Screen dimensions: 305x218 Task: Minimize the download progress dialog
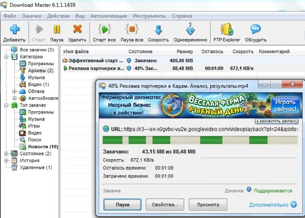point(264,85)
